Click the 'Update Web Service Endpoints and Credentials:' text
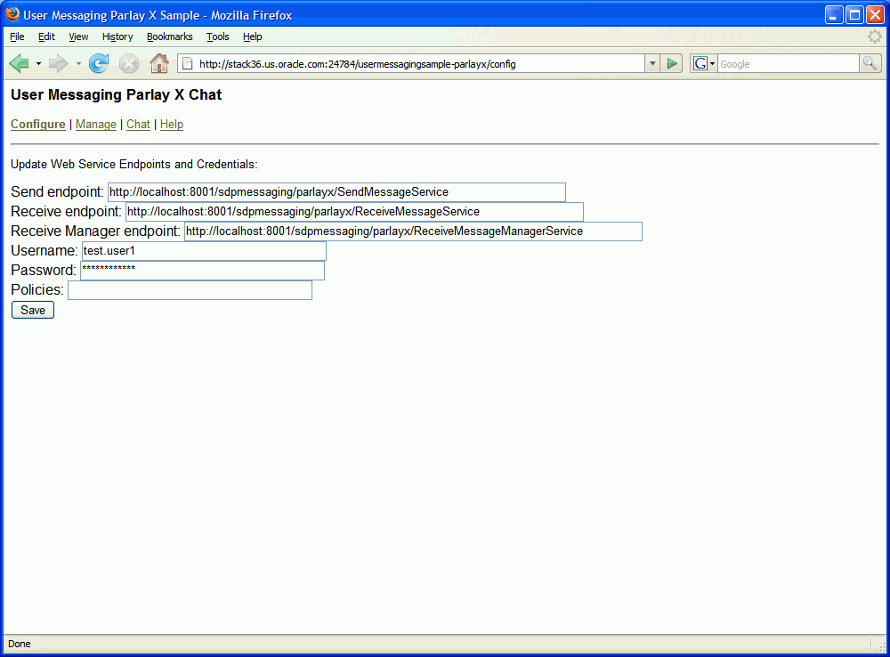This screenshot has height=657, width=890. click(134, 164)
